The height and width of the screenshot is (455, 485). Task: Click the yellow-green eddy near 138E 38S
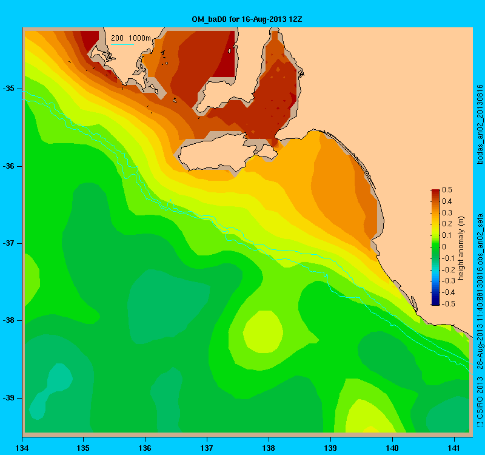point(263,332)
